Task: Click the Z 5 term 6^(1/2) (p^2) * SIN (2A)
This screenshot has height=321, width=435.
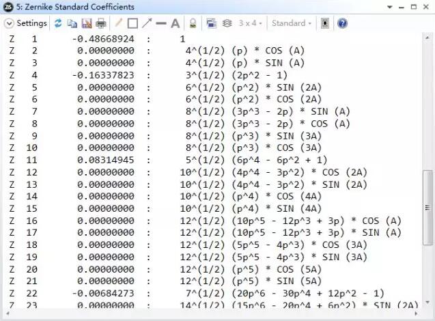Action: tap(254, 87)
